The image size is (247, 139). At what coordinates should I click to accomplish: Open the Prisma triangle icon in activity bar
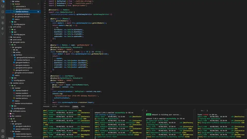(3, 29)
